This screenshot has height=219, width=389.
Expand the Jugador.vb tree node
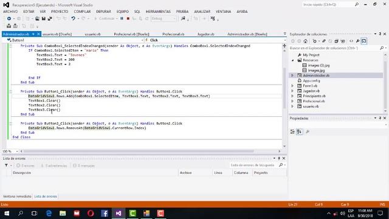pos(292,91)
